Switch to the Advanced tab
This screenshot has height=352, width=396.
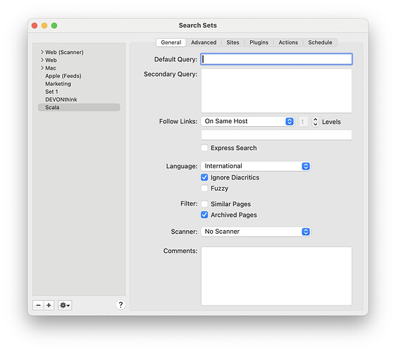click(x=204, y=42)
